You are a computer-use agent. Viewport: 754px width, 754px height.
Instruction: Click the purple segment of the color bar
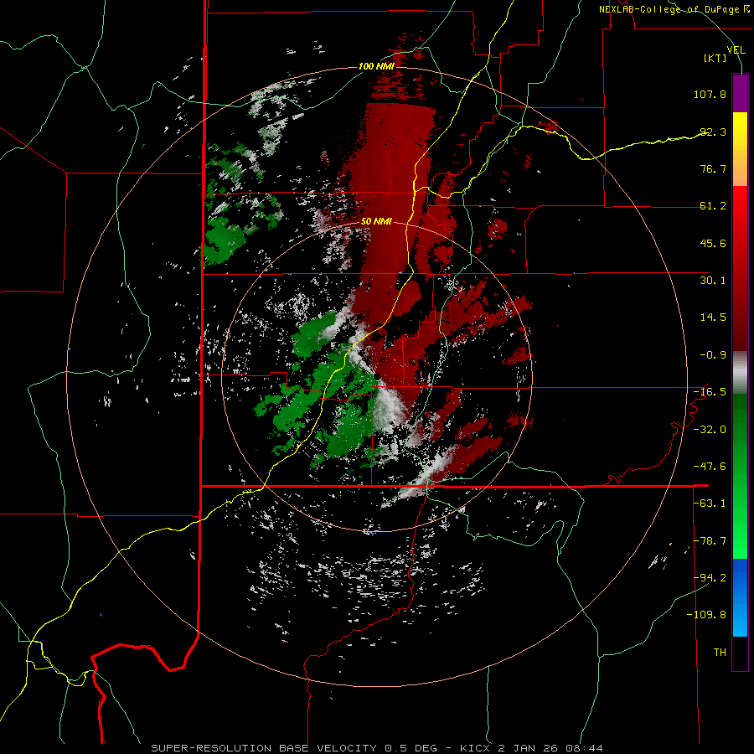tap(740, 93)
